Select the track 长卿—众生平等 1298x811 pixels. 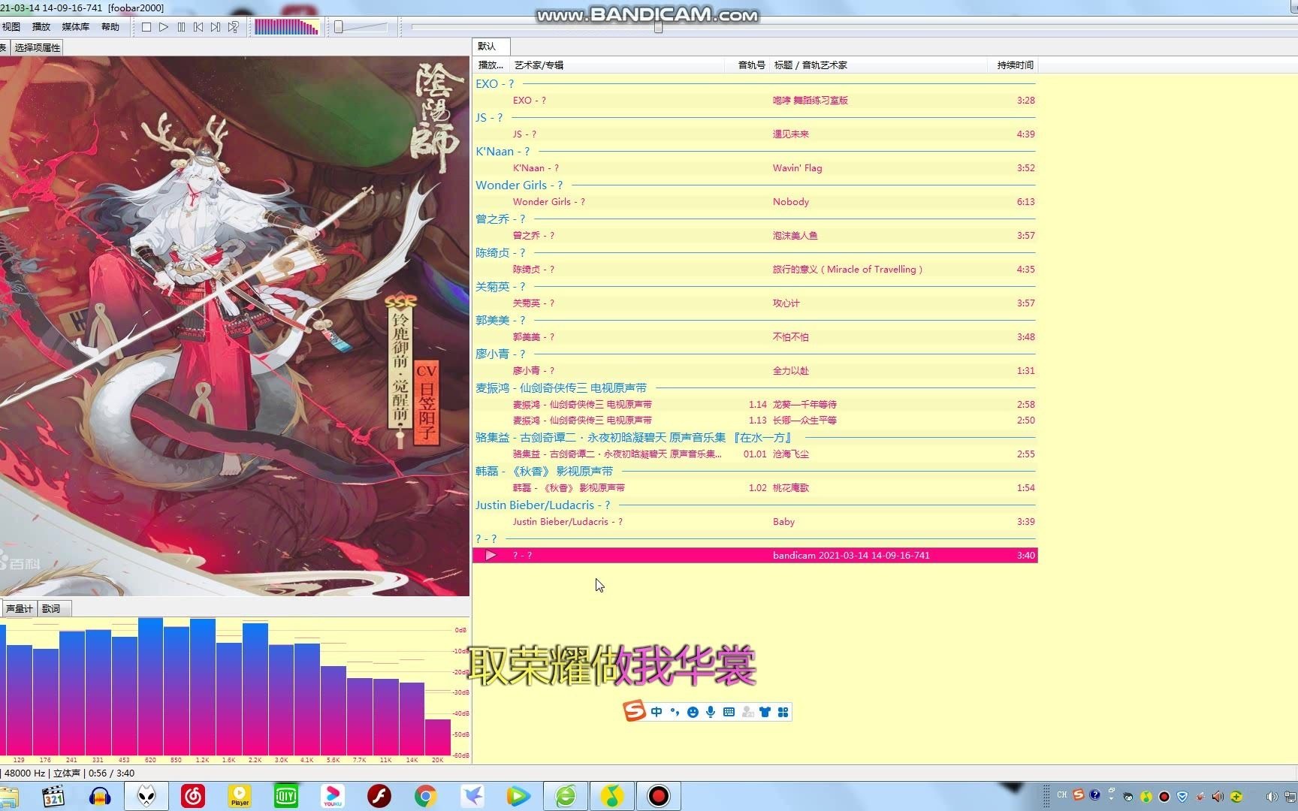[x=755, y=421]
